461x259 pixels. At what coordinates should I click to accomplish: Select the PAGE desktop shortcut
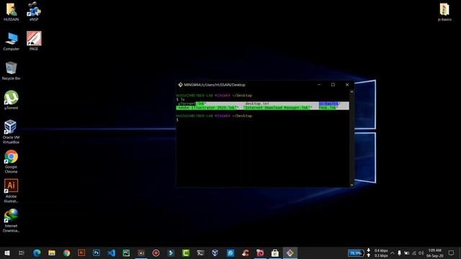[x=34, y=41]
